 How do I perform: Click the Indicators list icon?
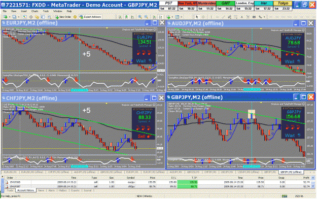pos(168,17)
